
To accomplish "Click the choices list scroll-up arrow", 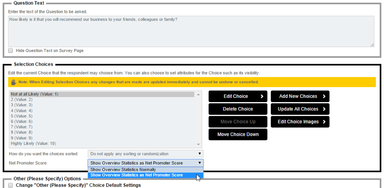I will point(198,94).
